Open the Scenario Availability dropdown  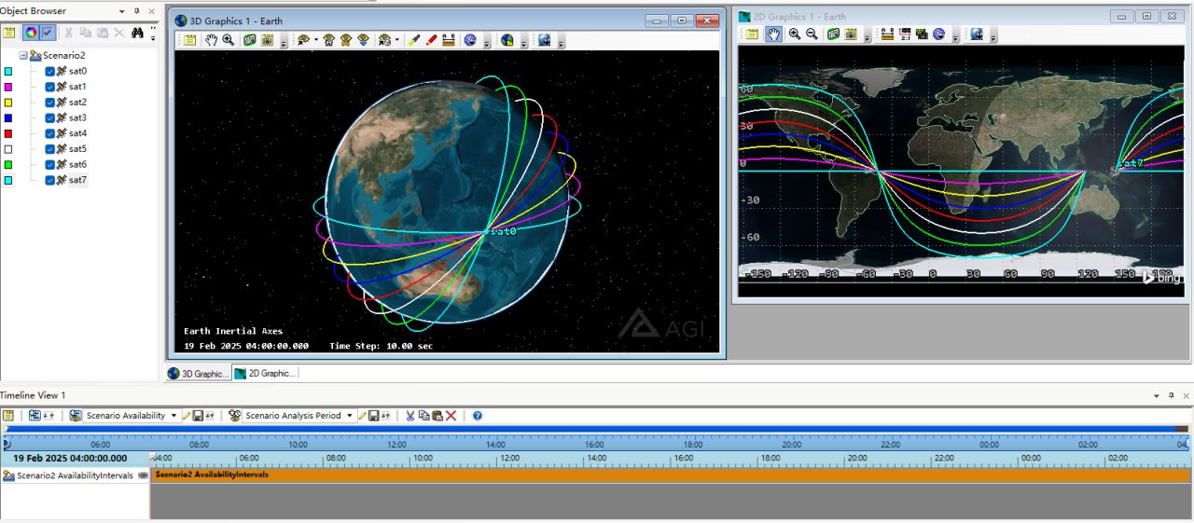click(x=174, y=416)
